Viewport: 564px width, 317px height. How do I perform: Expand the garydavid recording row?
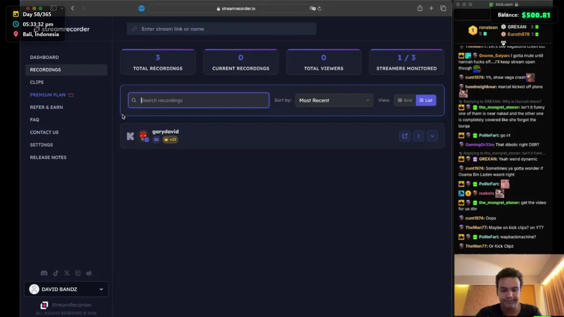(432, 136)
